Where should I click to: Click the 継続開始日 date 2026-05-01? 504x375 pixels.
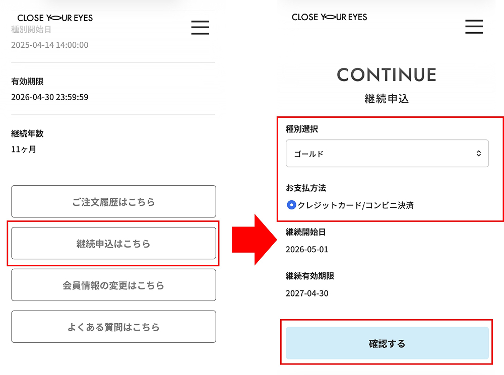tap(307, 249)
